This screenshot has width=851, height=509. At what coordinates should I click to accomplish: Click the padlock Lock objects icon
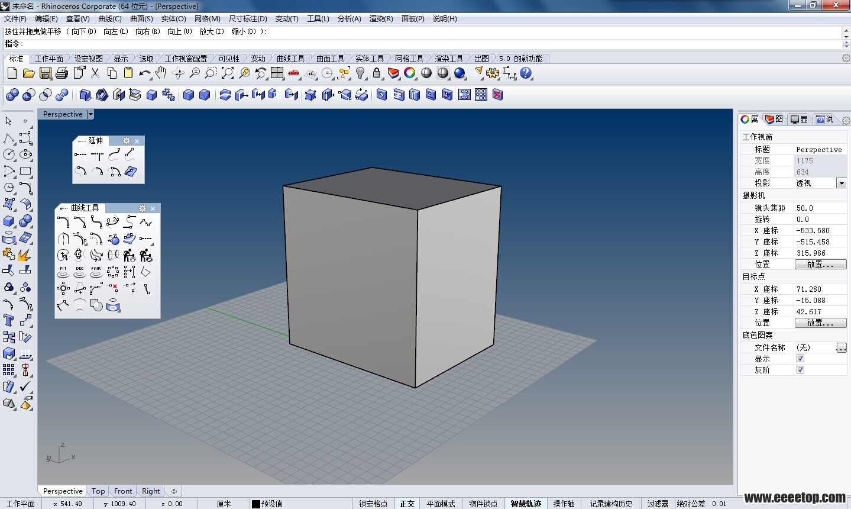tap(377, 73)
